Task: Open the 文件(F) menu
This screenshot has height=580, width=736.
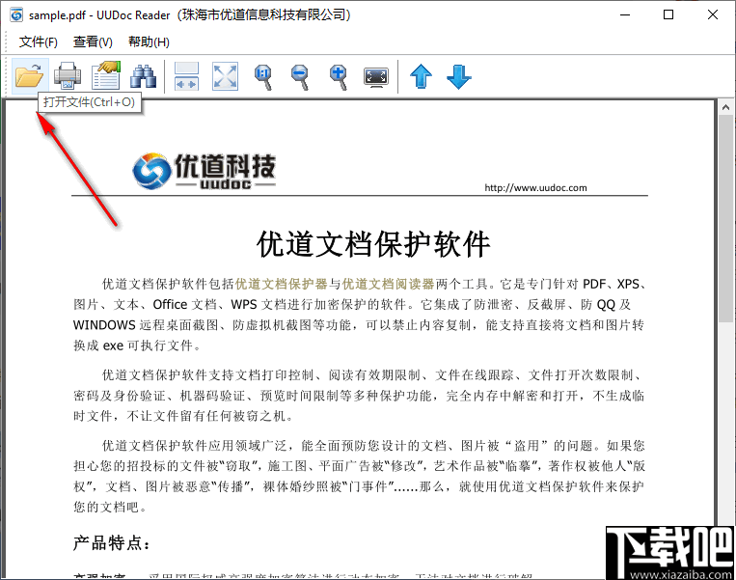Action: pyautogui.click(x=39, y=41)
